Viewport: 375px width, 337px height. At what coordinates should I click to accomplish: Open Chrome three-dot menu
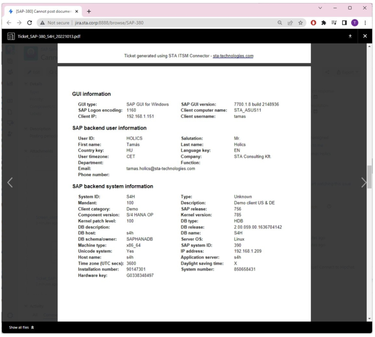[x=365, y=23]
